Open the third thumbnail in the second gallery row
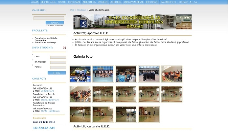 126,94
